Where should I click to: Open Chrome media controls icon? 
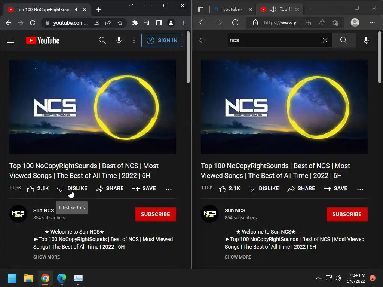(x=147, y=23)
